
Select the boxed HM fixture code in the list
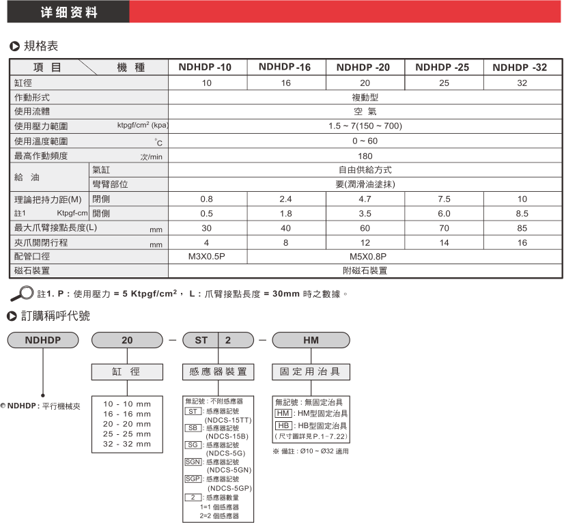tap(283, 414)
